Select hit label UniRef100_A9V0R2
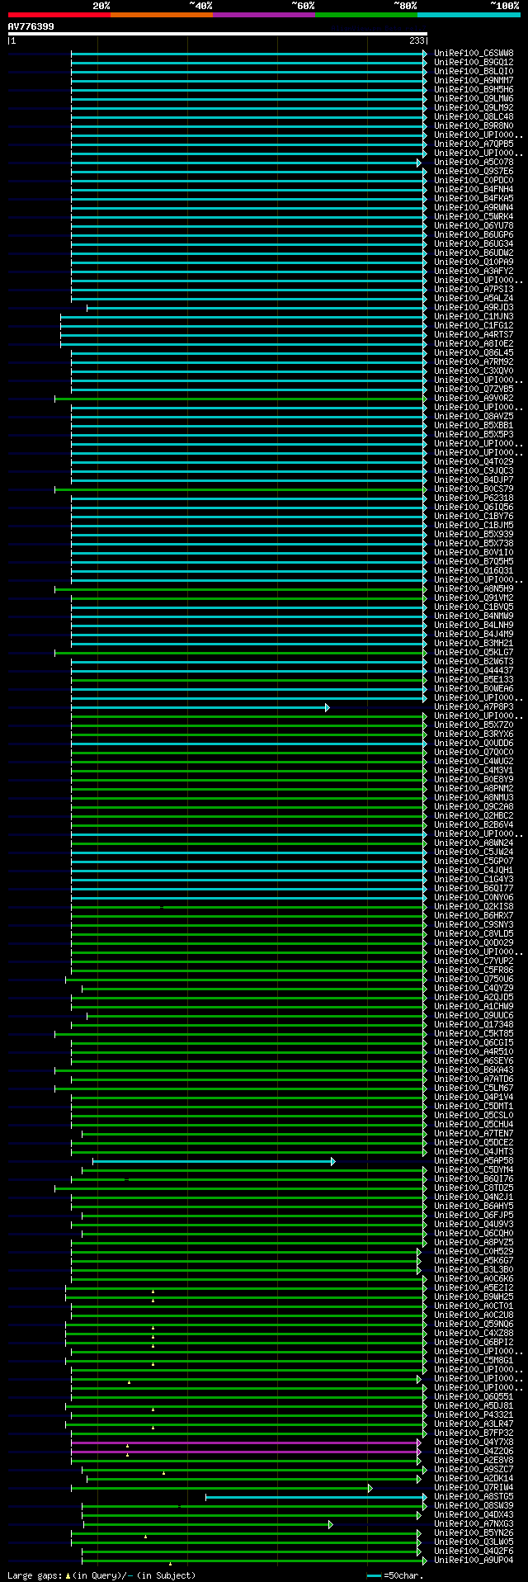The image size is (528, 1582). point(474,399)
